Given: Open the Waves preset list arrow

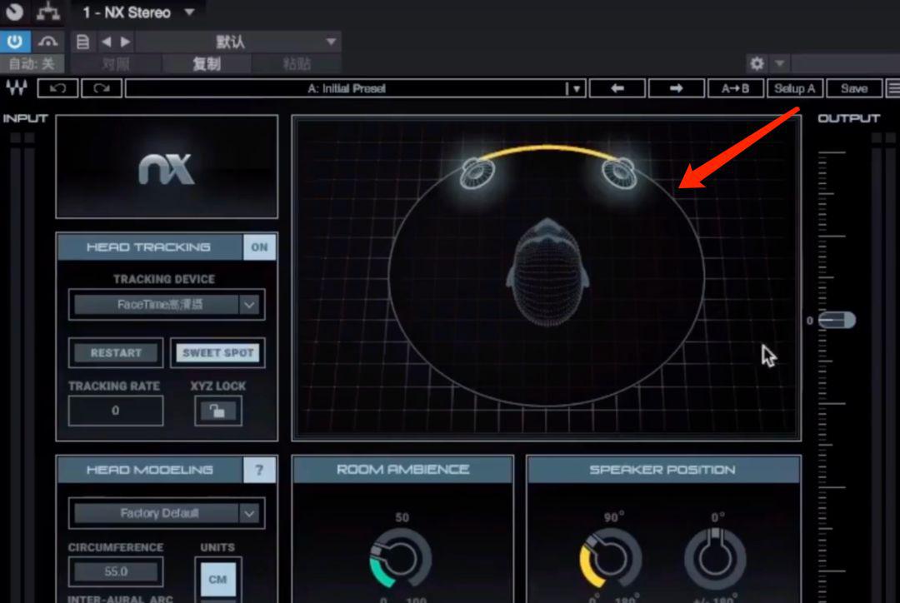Looking at the screenshot, I should point(575,88).
